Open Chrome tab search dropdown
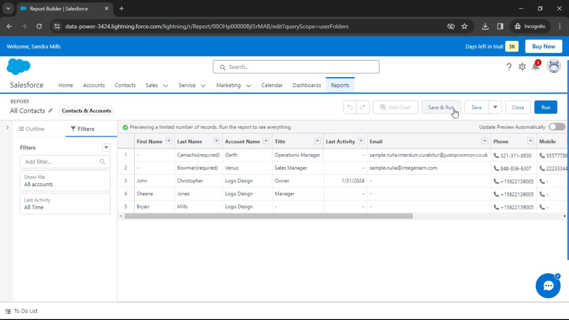The width and height of the screenshot is (569, 320). pos(8,9)
